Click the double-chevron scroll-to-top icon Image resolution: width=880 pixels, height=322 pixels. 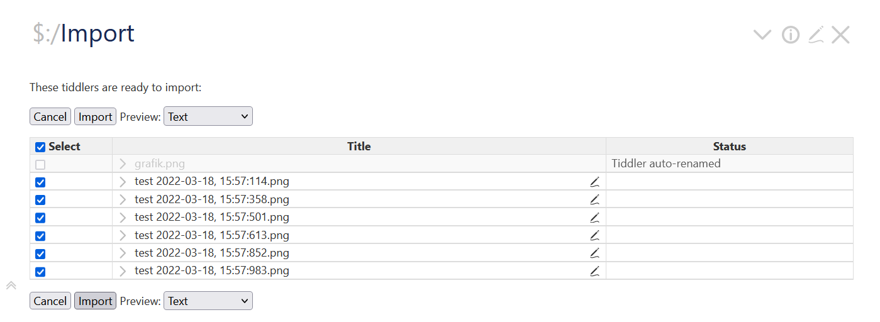click(x=11, y=286)
